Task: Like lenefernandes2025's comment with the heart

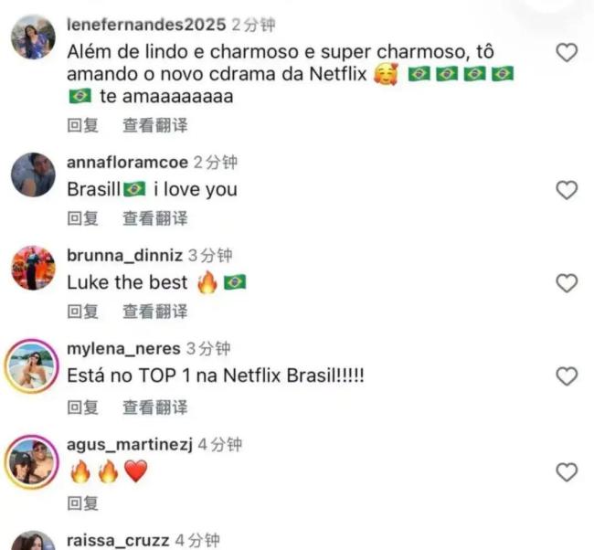Action: tap(567, 52)
